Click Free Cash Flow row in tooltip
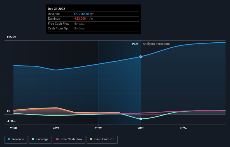230x147 pixels. tap(93, 24)
